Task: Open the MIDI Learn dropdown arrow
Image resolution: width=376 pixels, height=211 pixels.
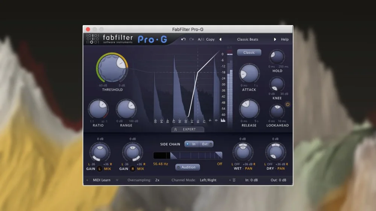Action: [117, 180]
